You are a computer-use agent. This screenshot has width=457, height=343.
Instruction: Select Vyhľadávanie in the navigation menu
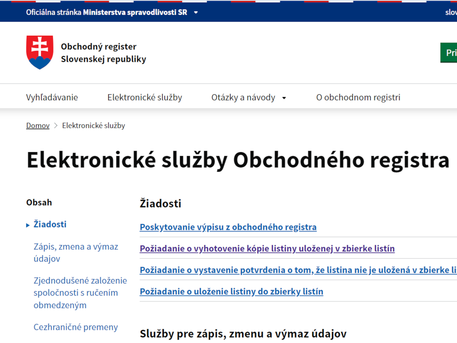pos(52,97)
